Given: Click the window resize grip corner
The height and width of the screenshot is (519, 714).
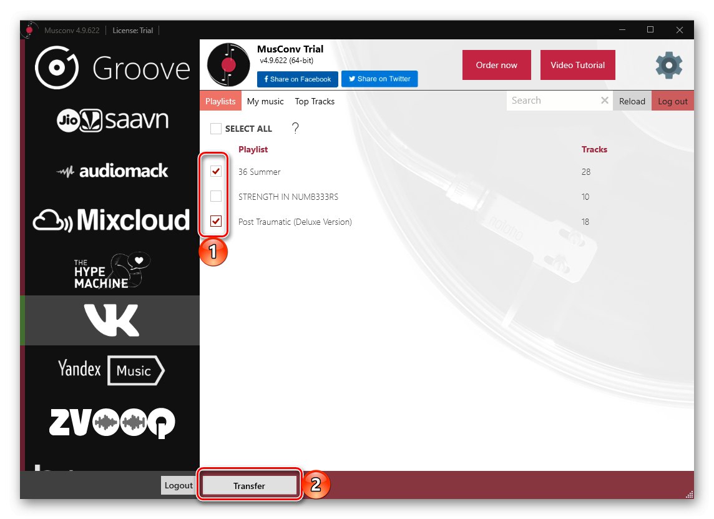Looking at the screenshot, I should pos(690,495).
